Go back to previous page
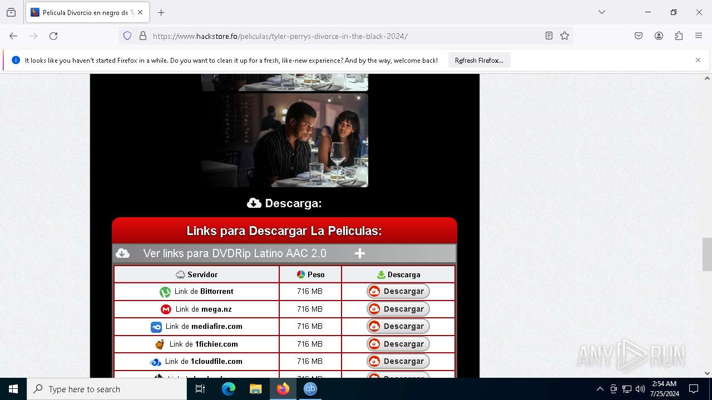This screenshot has height=400, width=712. click(x=13, y=36)
